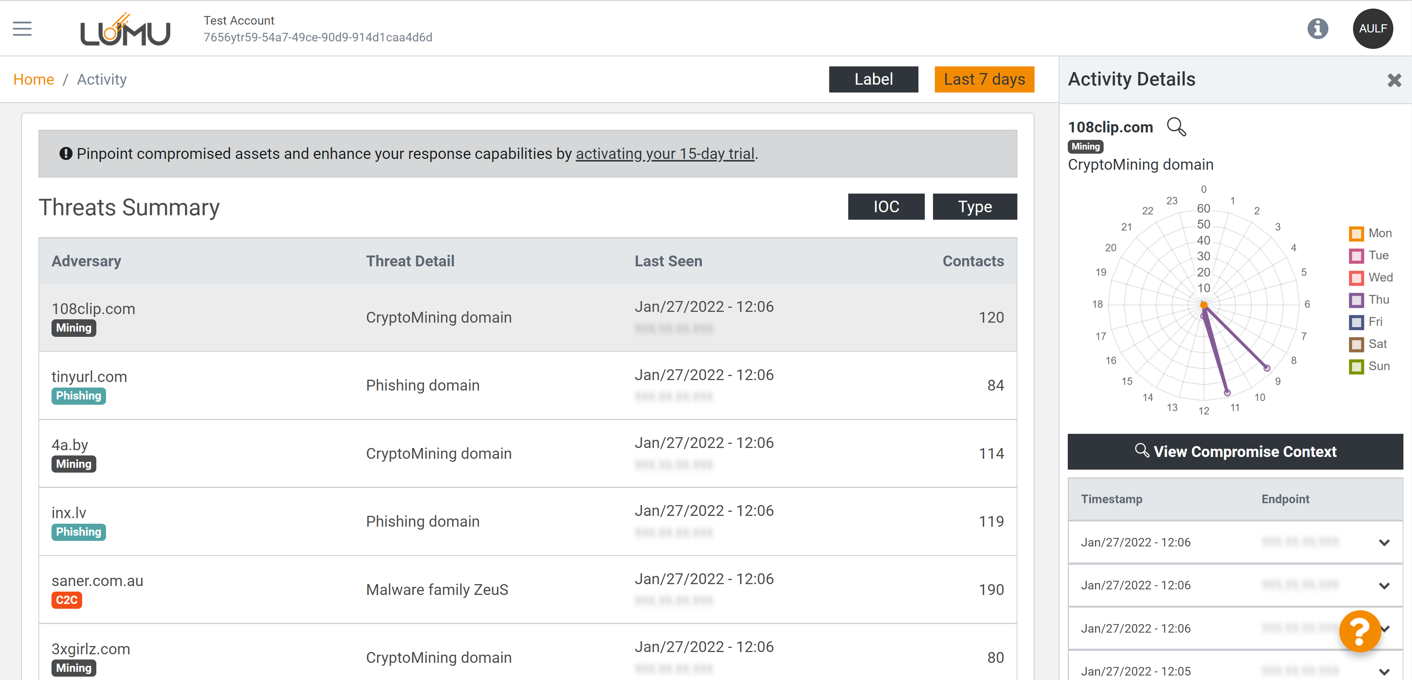Click the View Compromise Context button
This screenshot has width=1412, height=680.
click(x=1235, y=452)
